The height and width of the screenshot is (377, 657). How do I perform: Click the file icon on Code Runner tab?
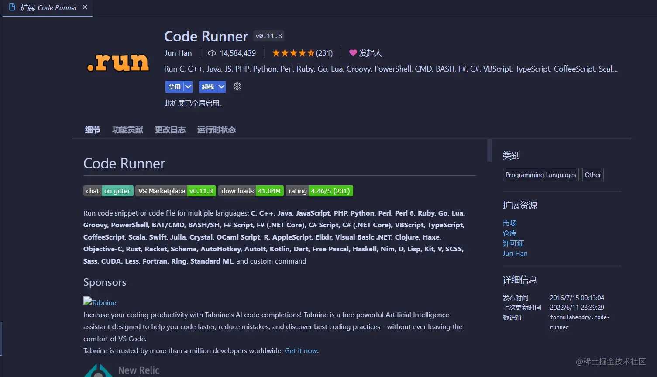coord(12,7)
